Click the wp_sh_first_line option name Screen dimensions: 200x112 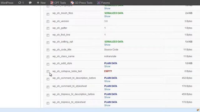(61, 35)
